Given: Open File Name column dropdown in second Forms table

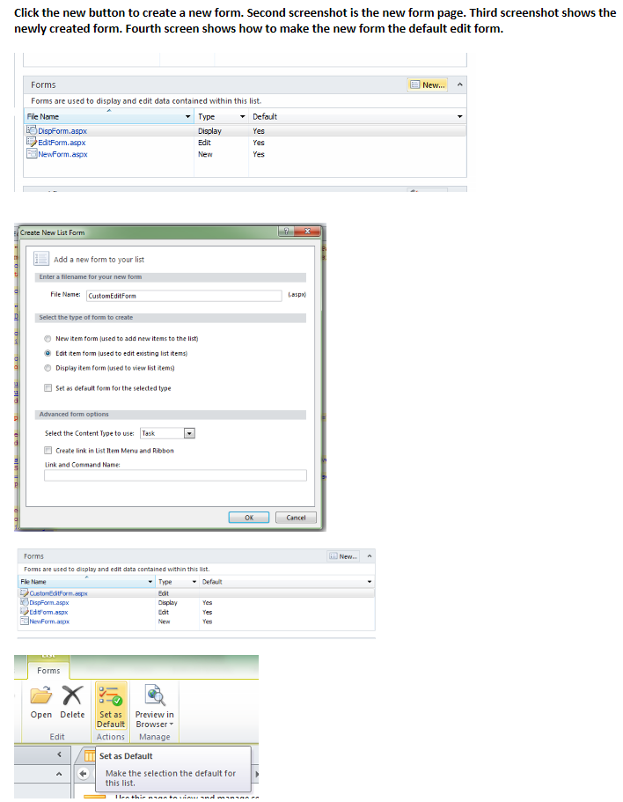Looking at the screenshot, I should 150,582.
